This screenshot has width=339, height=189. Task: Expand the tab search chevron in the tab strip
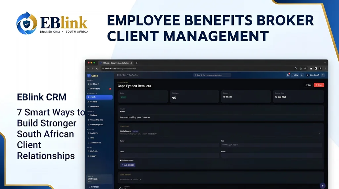325,63
